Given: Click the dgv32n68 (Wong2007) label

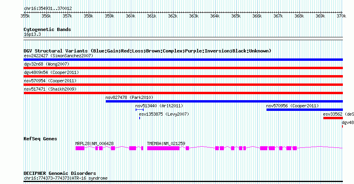Looking at the screenshot, I should pos(47,64).
